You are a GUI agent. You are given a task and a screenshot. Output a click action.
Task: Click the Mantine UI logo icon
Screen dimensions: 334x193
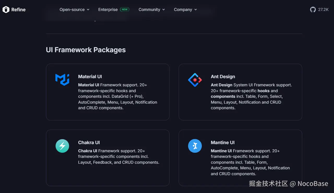(x=195, y=146)
